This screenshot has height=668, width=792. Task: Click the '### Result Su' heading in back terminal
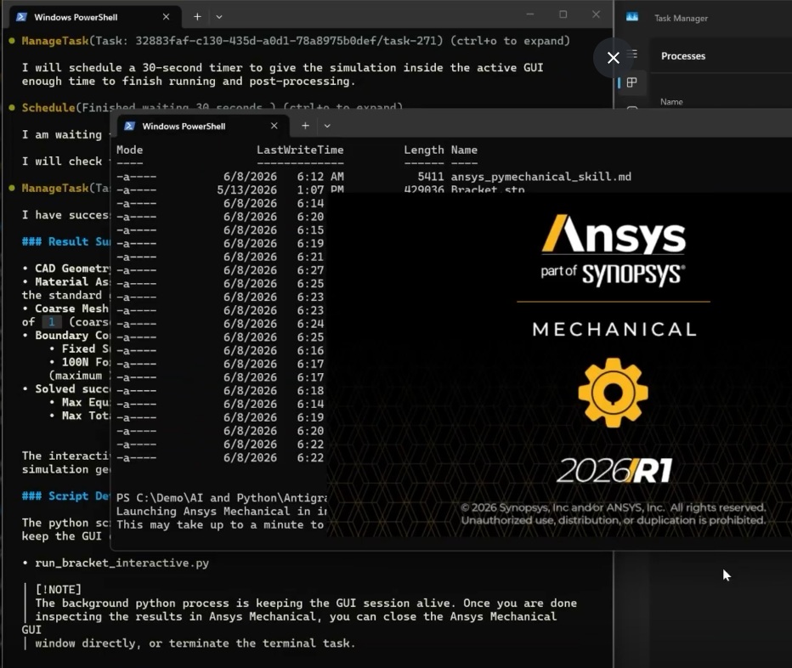pos(65,241)
